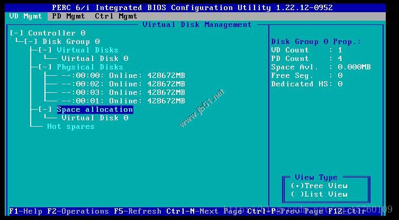Click F1-Help in the bottom bar

(x=25, y=211)
